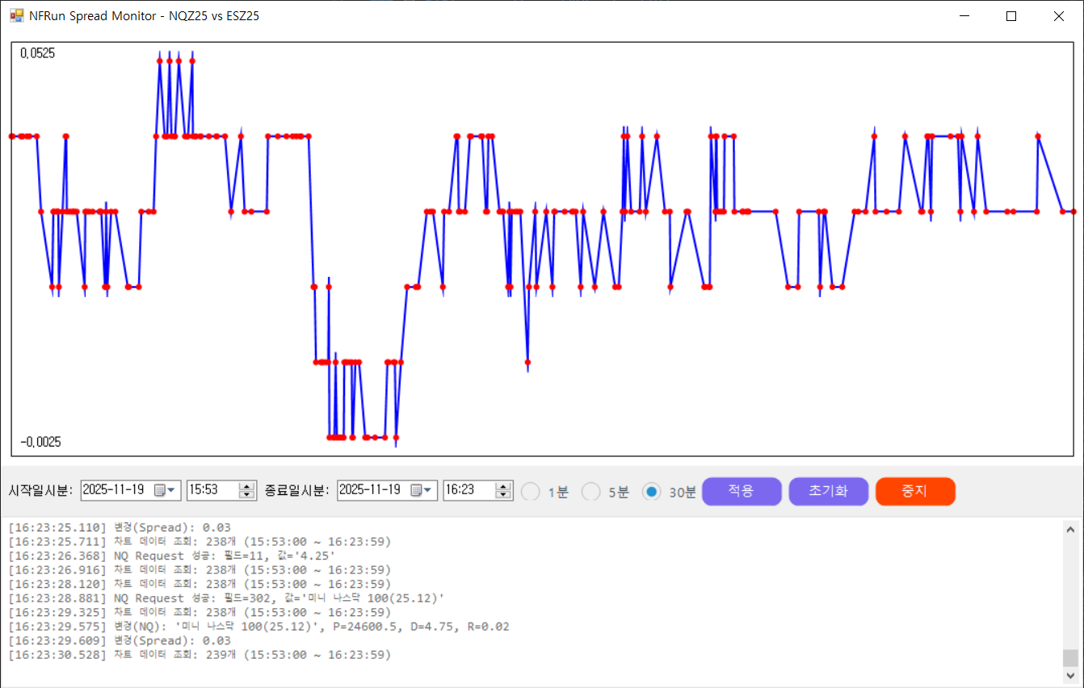This screenshot has width=1084, height=688.
Task: Click the start date text 2025-11-19
Action: tap(114, 490)
